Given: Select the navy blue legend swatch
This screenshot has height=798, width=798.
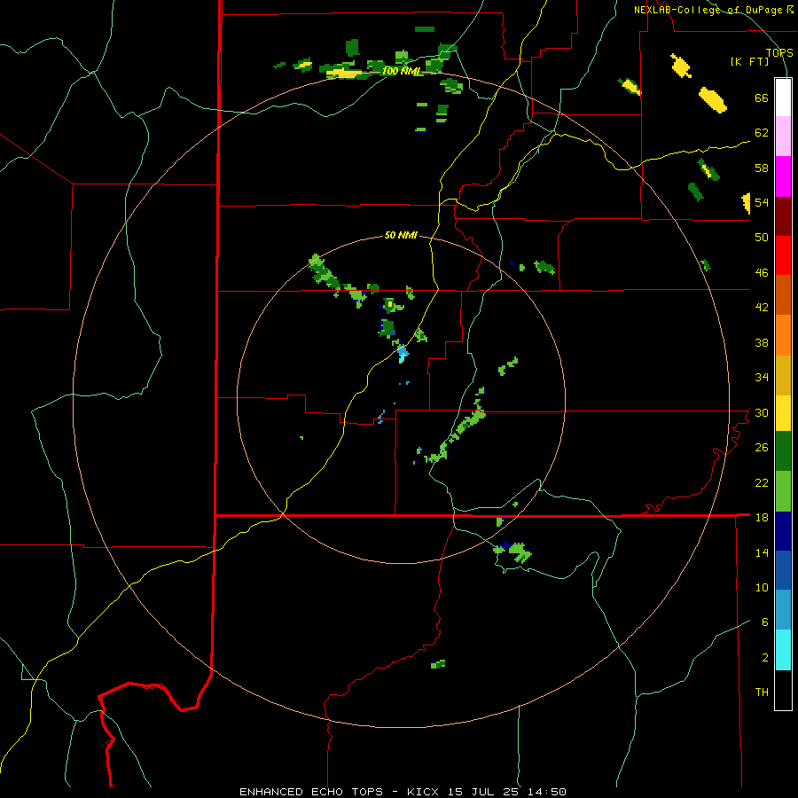Looking at the screenshot, I should pyautogui.click(x=783, y=531).
